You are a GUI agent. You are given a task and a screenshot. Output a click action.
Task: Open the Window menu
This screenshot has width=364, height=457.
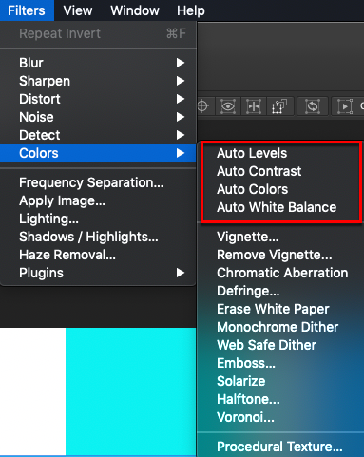pos(135,10)
